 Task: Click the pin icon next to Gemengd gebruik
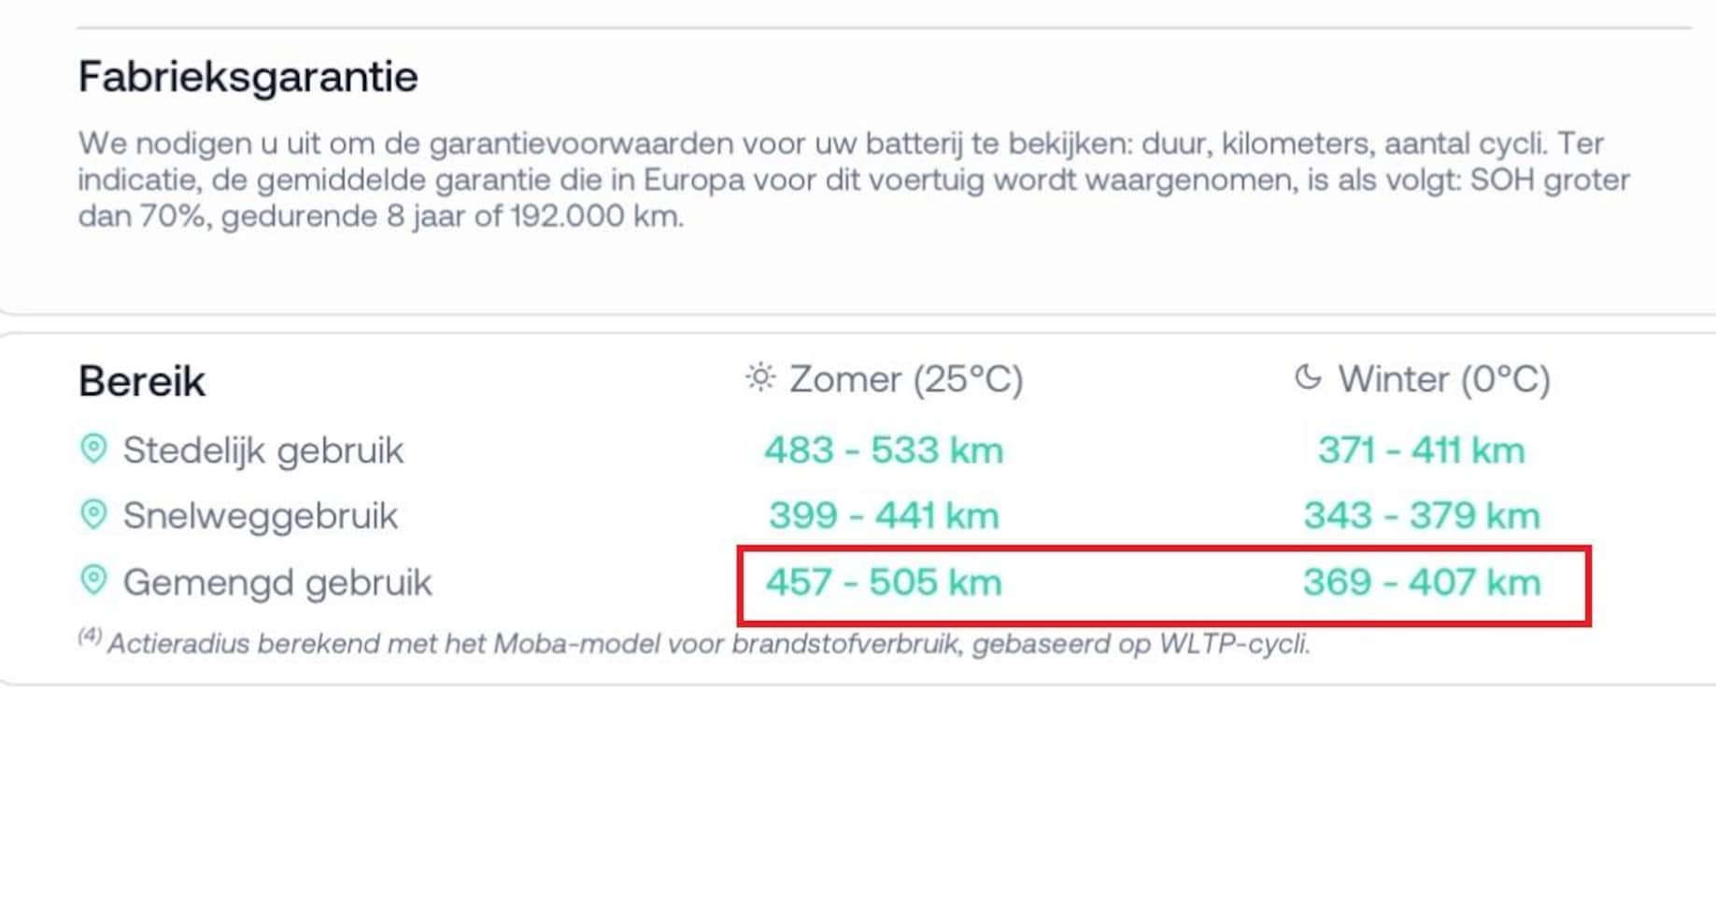coord(93,581)
